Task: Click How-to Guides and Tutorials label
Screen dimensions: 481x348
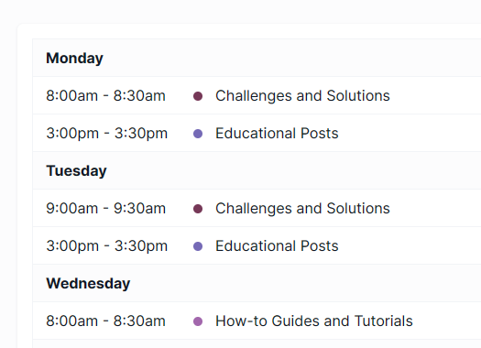Action: click(x=314, y=321)
